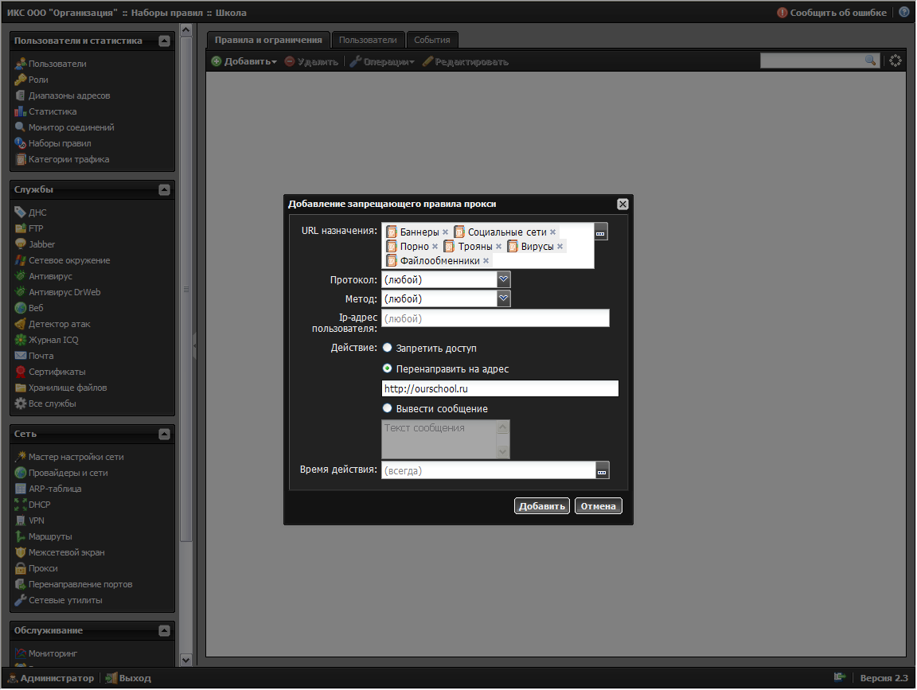917x690 pixels.
Task: Open Сетевые утилиты wrench icon
Action: (x=21, y=600)
